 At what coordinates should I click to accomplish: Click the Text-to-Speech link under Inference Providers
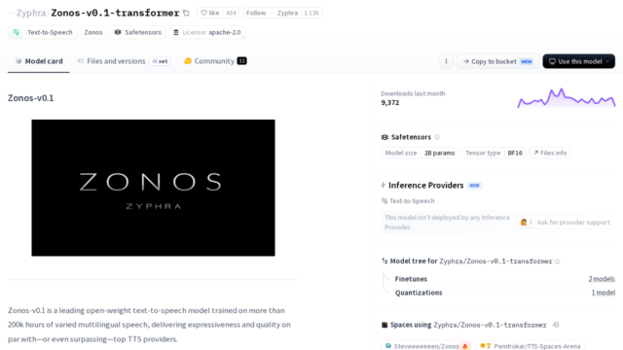pyautogui.click(x=408, y=201)
